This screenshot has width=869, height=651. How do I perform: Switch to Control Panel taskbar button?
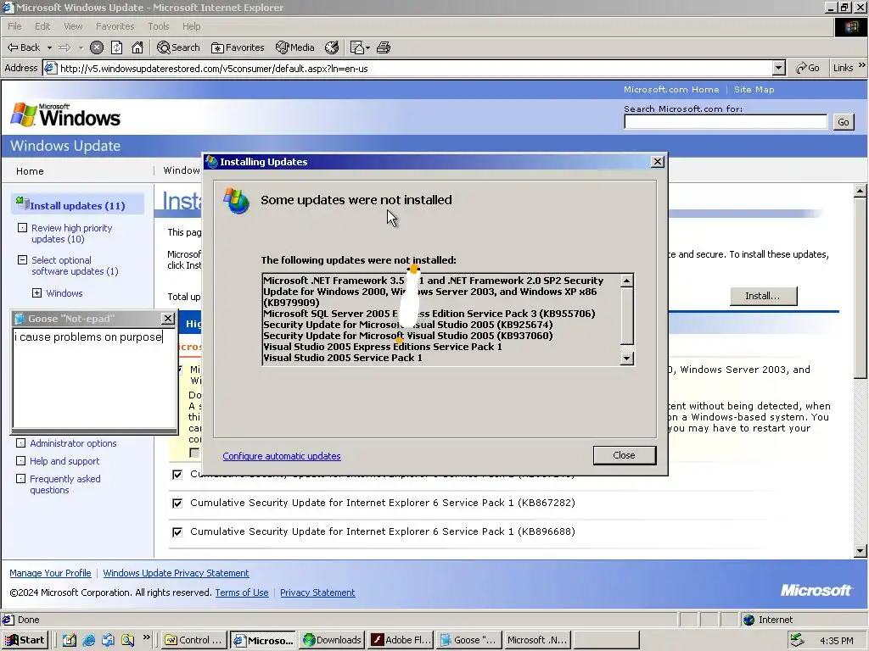pyautogui.click(x=195, y=640)
